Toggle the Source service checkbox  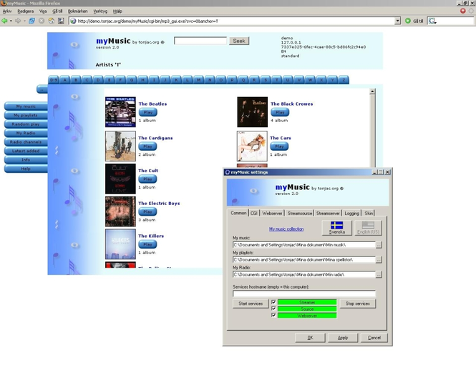click(x=273, y=309)
